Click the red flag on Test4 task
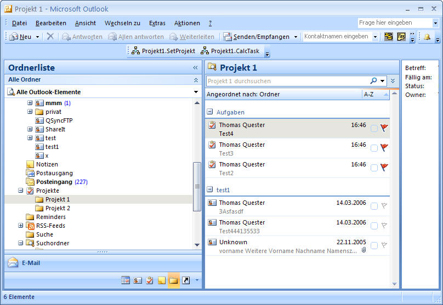443x305 pixels. [x=384, y=129]
